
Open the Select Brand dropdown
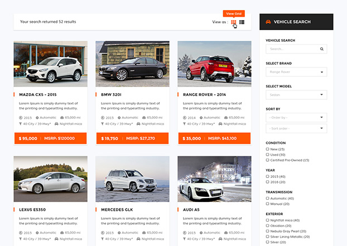tap(296, 72)
